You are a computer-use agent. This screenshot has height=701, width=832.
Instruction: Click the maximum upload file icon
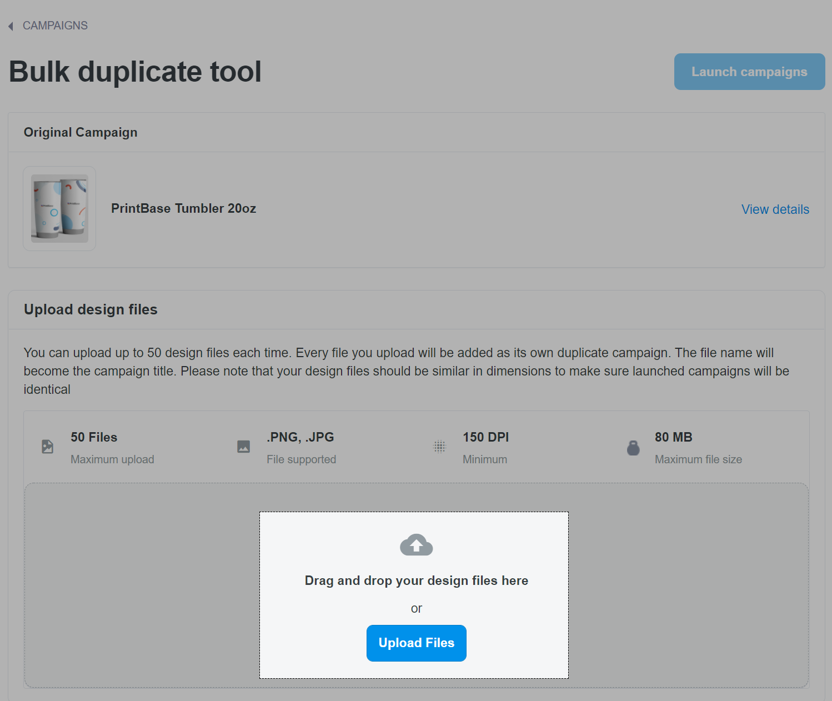point(48,447)
